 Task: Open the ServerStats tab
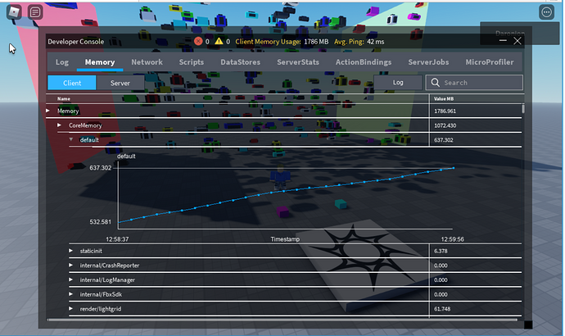[x=298, y=62]
